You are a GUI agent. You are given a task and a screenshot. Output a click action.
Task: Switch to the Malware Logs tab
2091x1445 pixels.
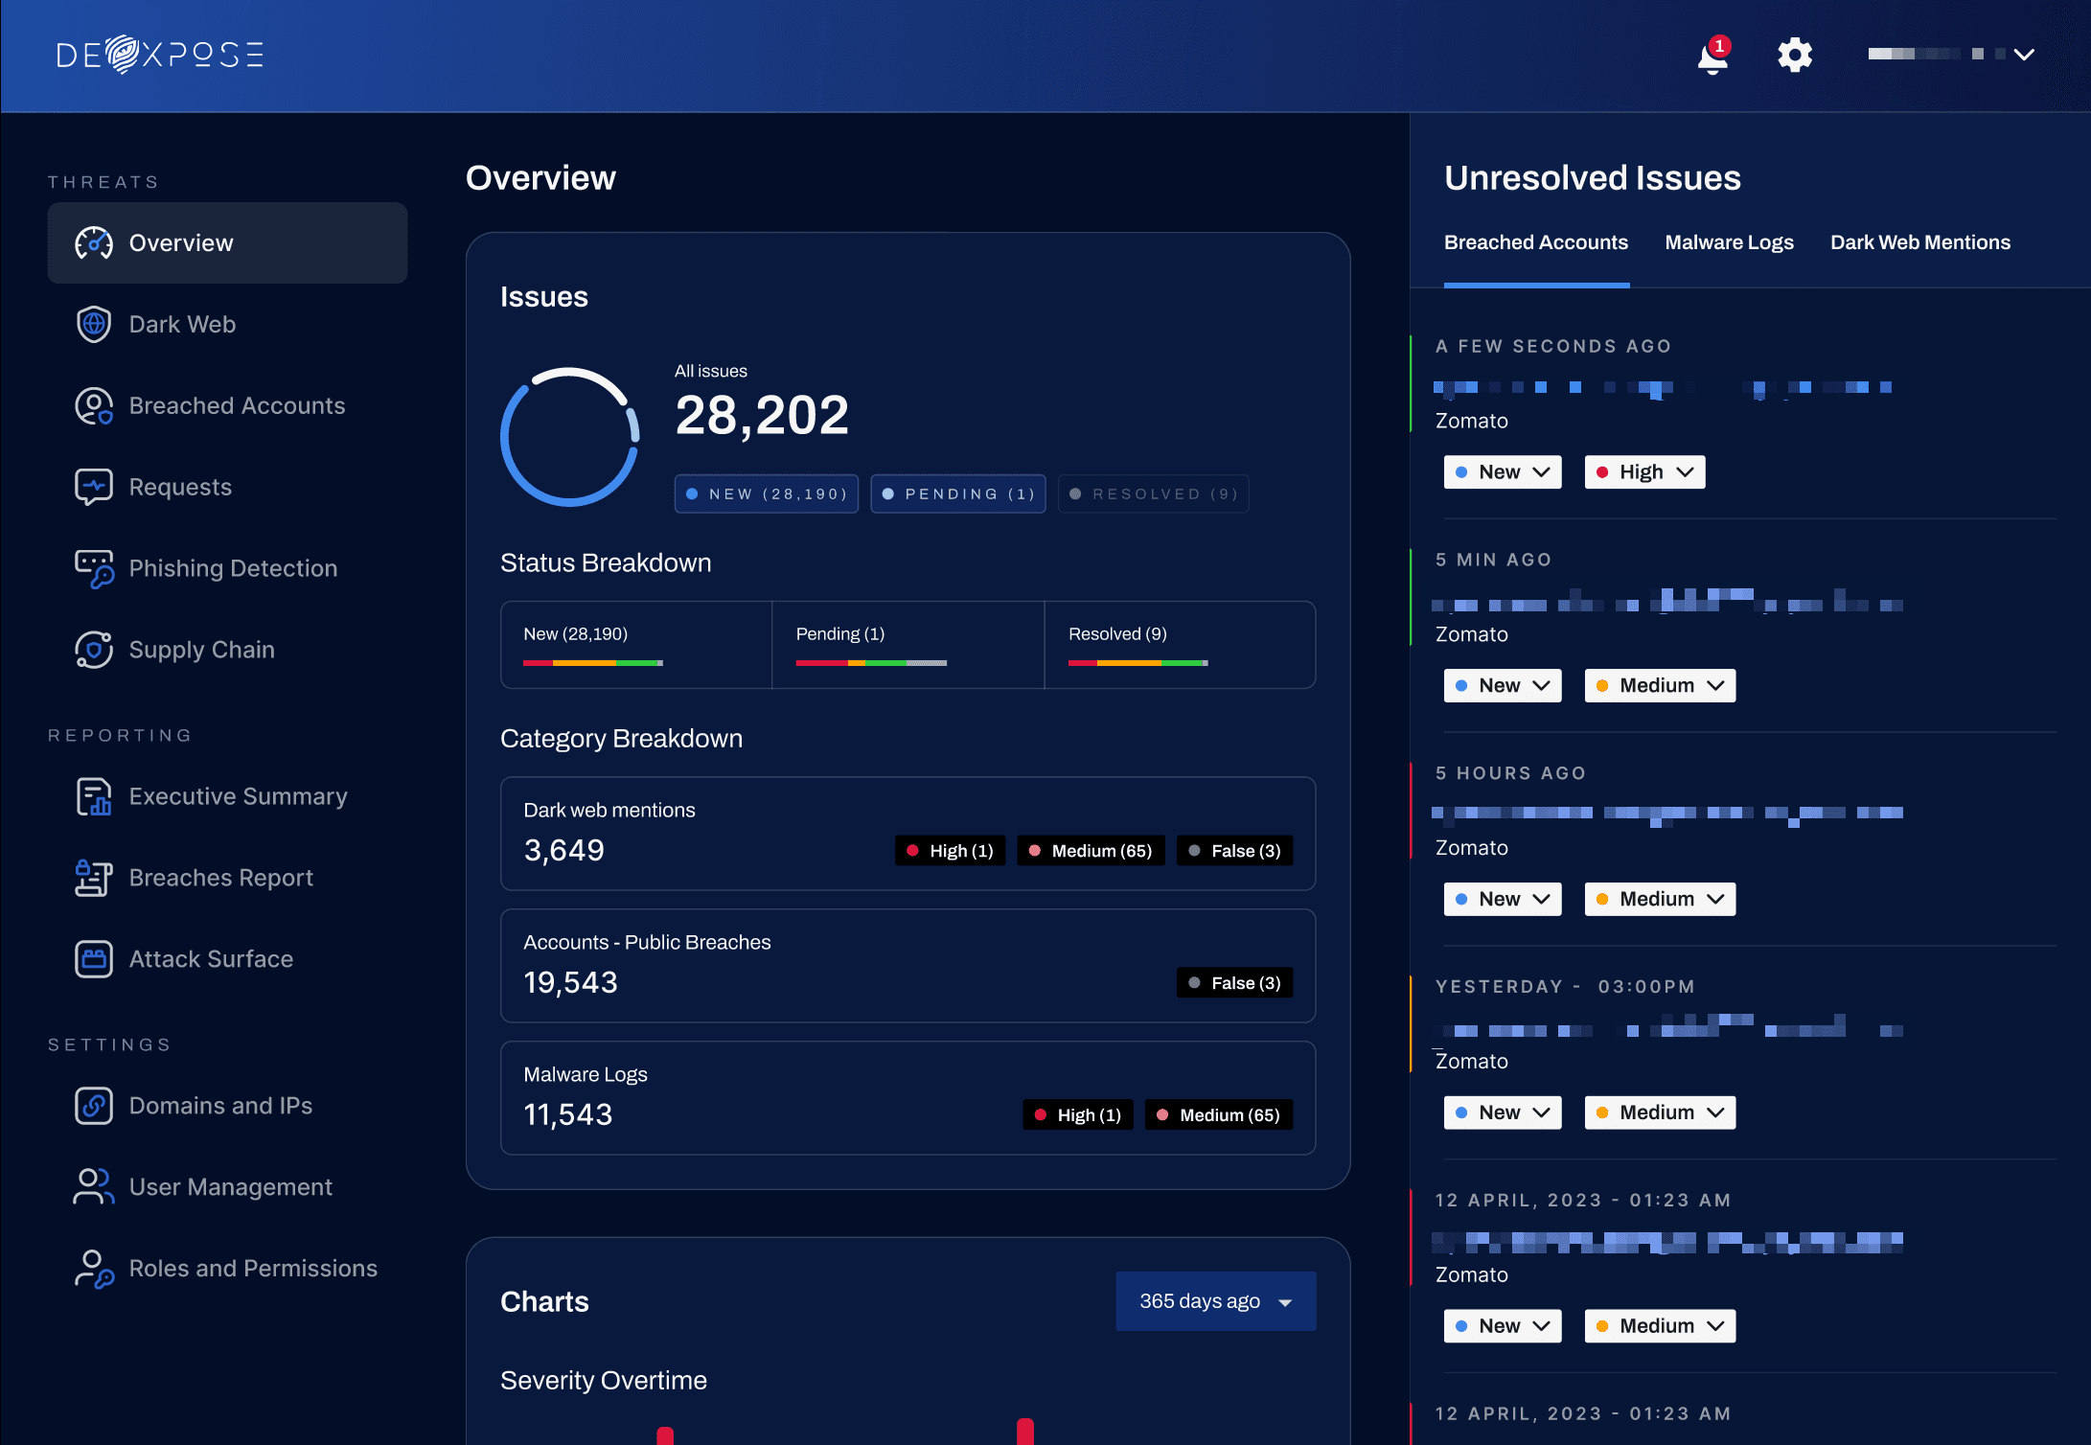point(1729,242)
